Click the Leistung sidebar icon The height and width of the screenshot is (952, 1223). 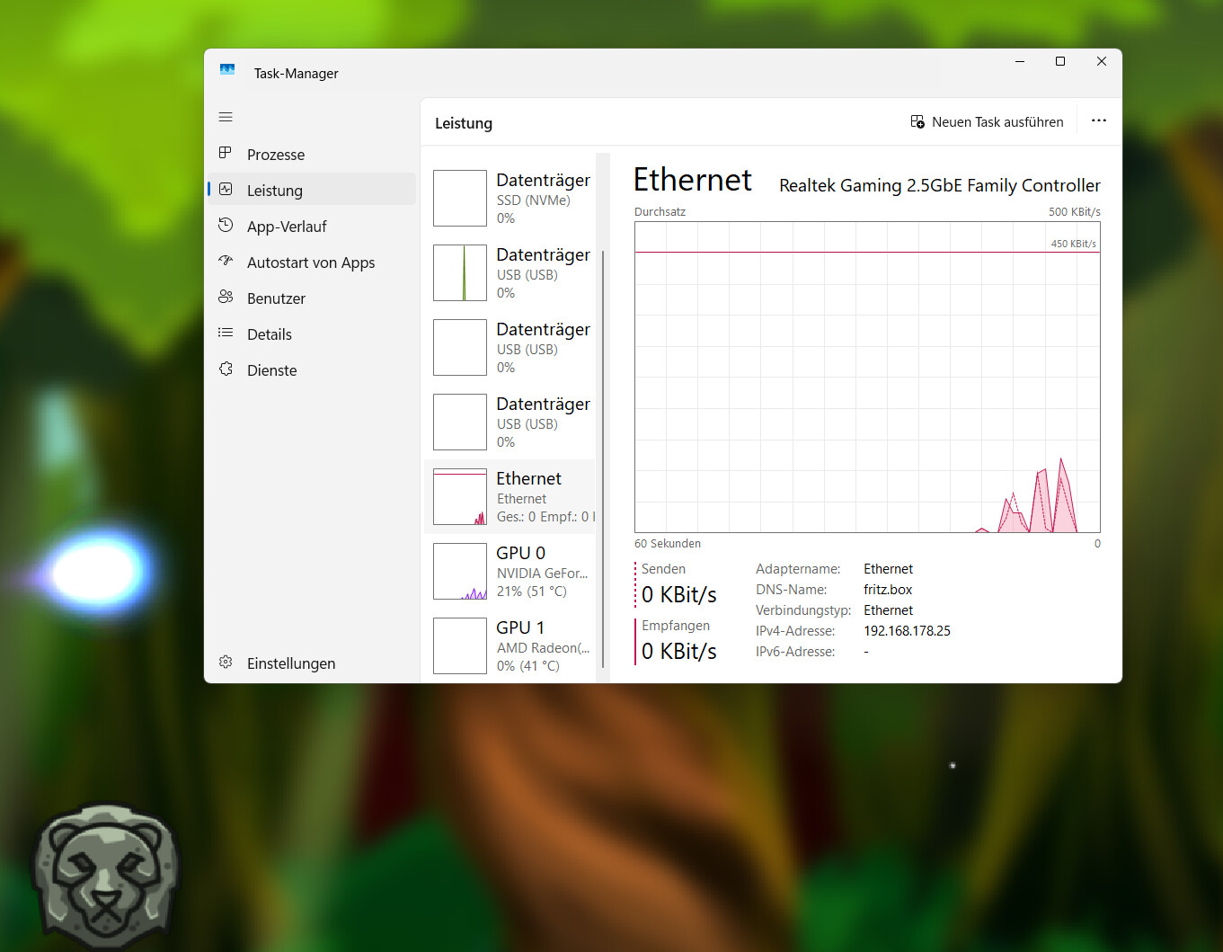click(226, 190)
